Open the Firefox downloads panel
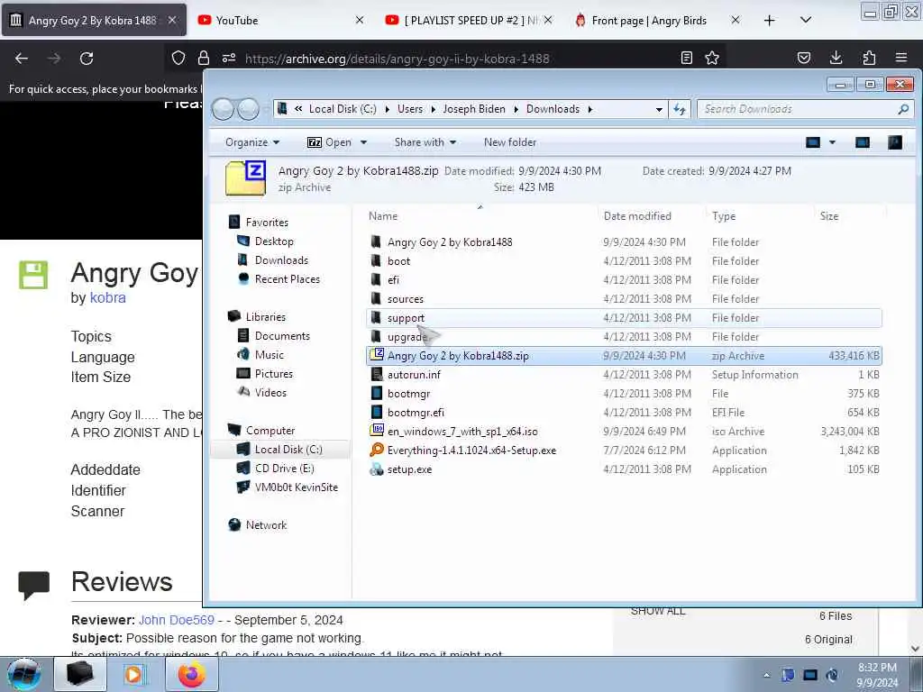Viewport: 923px width, 692px height. click(x=836, y=58)
